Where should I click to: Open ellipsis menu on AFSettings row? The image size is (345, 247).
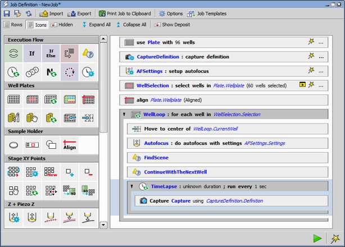pos(321,71)
